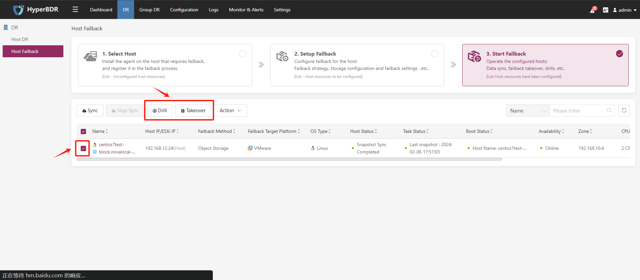Click the 192.168.12.24(Host) cell
This screenshot has height=280, width=640.
click(165, 148)
